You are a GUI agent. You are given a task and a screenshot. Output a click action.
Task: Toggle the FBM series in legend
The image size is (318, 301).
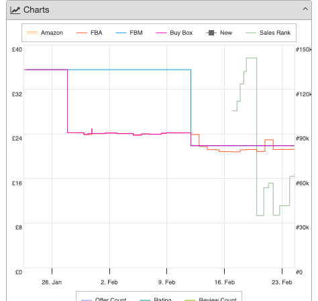click(x=129, y=33)
